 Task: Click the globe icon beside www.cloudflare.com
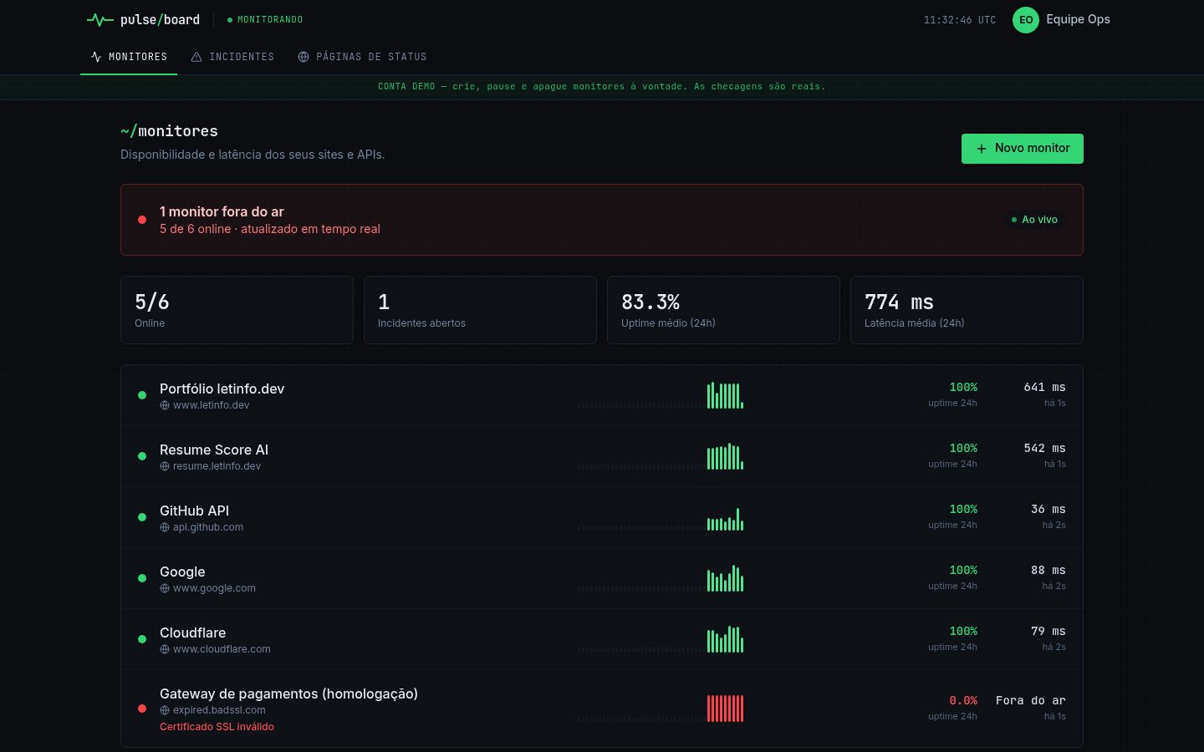pyautogui.click(x=165, y=649)
